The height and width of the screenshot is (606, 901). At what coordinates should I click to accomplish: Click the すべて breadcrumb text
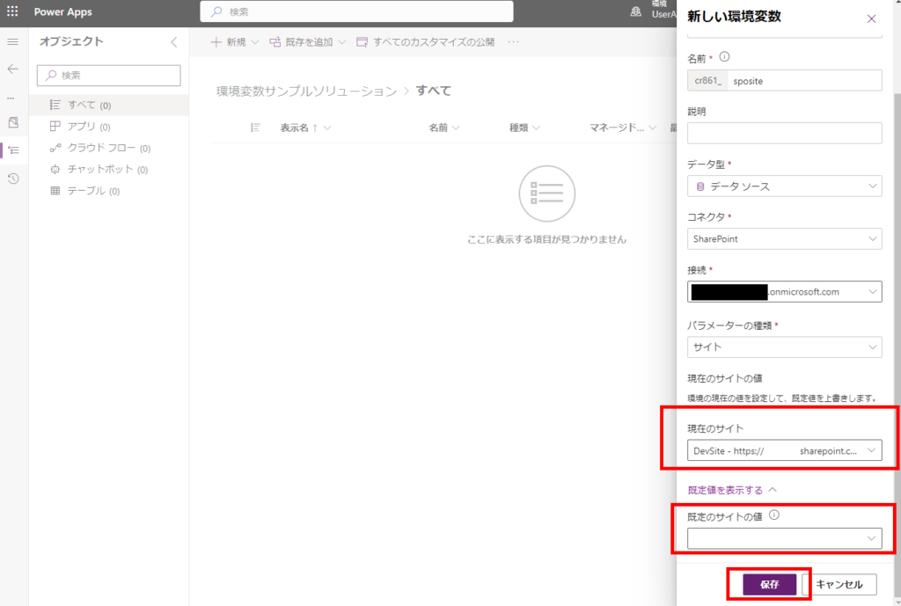pos(433,91)
